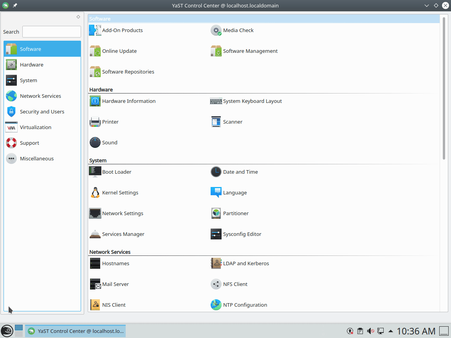Open the Network Settings port icon
451x338 pixels.
pos(95,213)
